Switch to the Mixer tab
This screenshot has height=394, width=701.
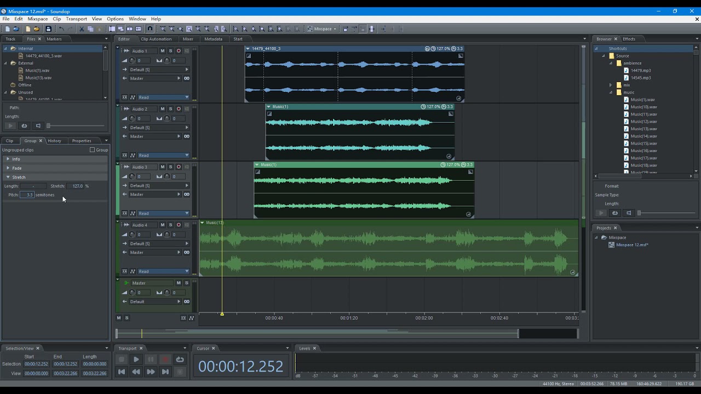188,39
